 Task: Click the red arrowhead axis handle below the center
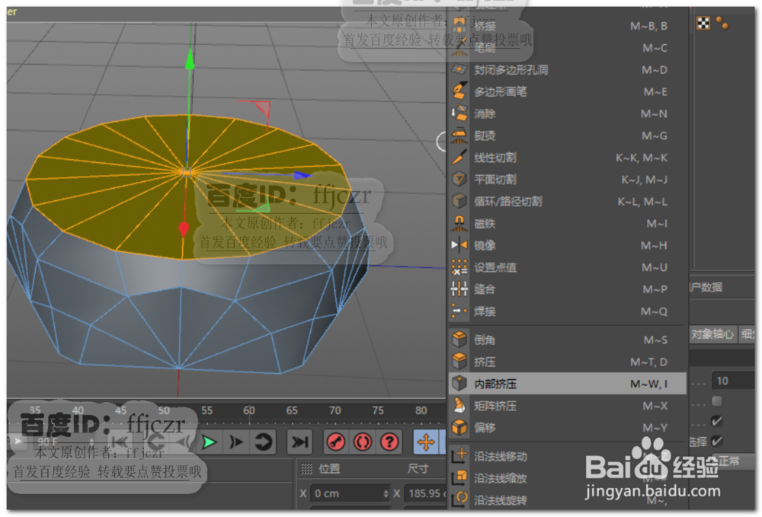(184, 229)
